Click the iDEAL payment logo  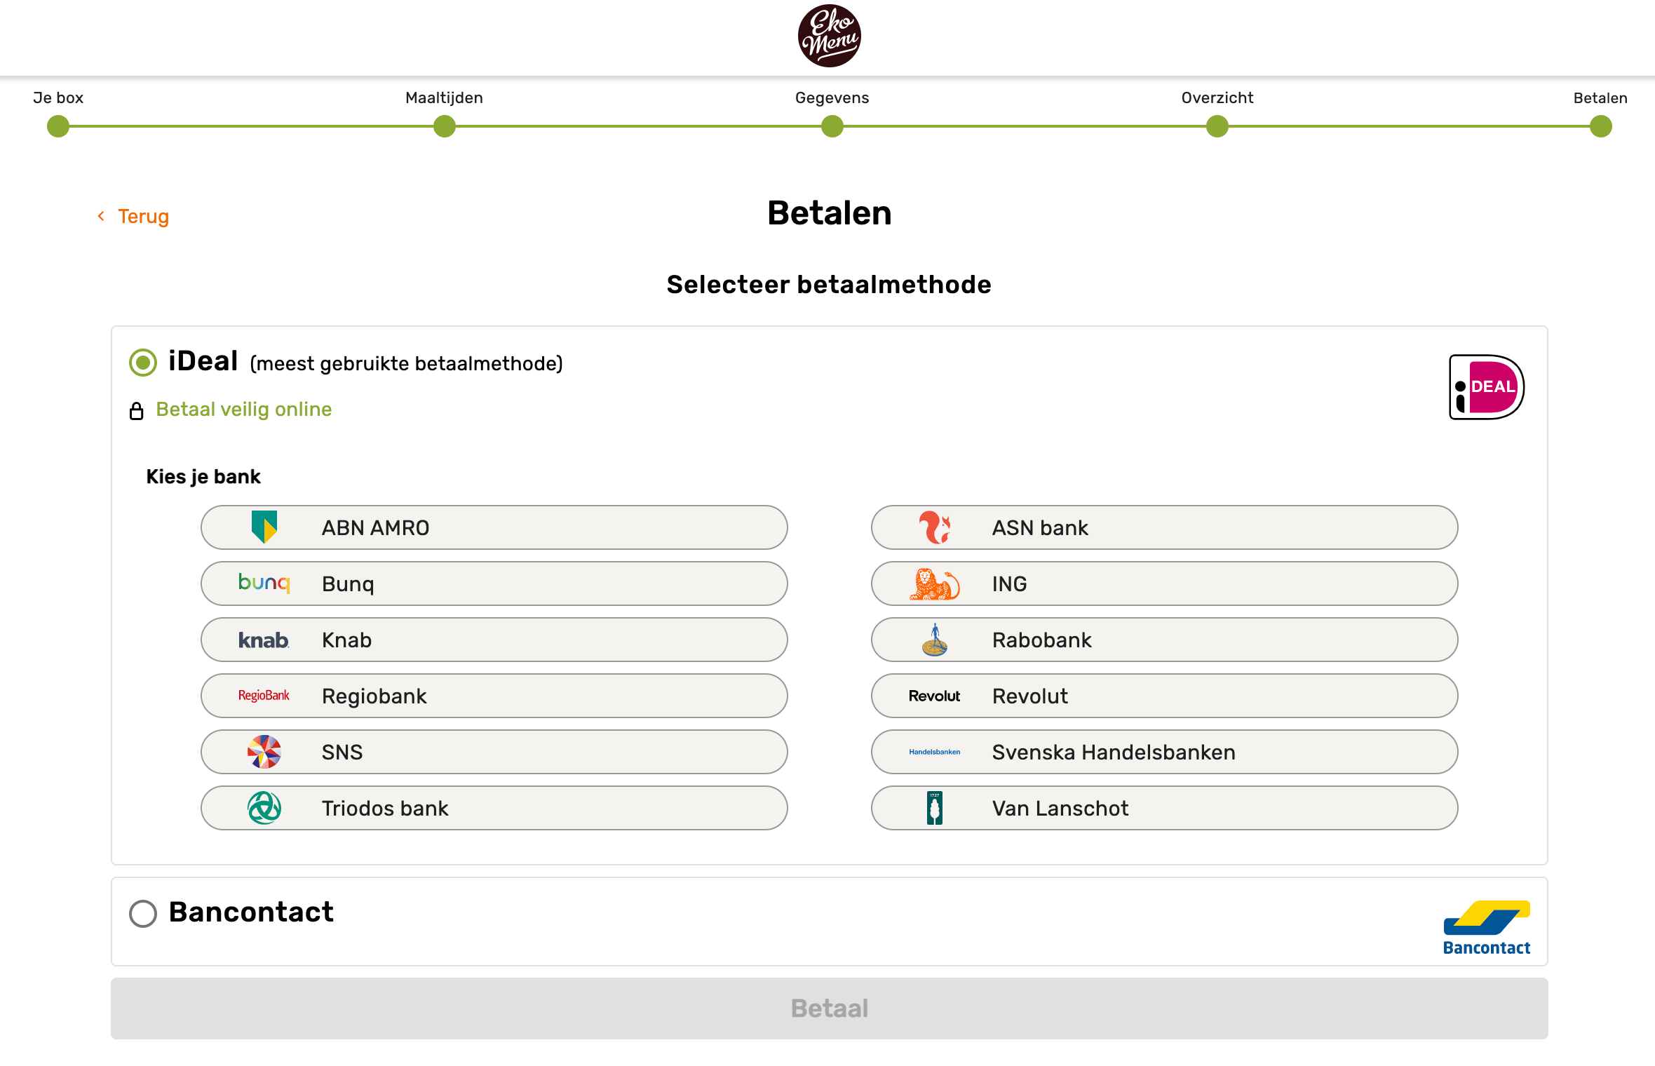(1487, 387)
